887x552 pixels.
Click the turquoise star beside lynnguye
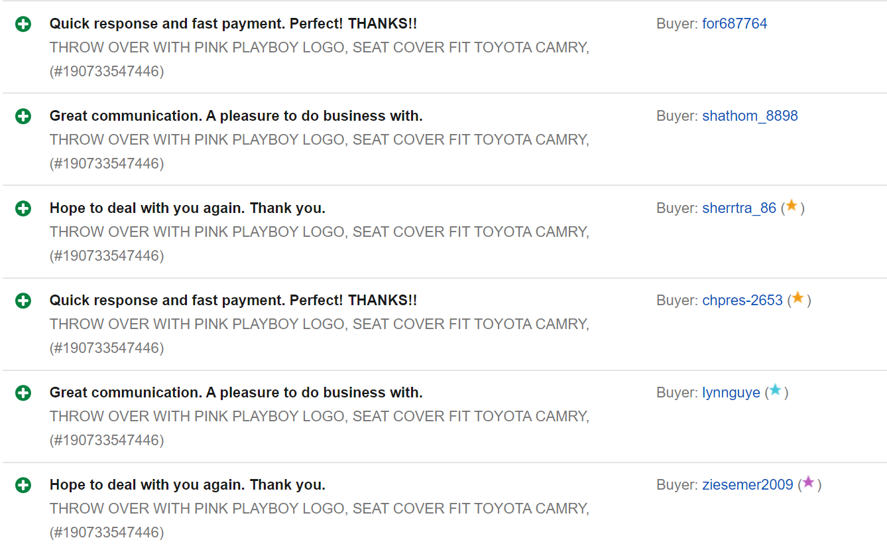tap(776, 391)
